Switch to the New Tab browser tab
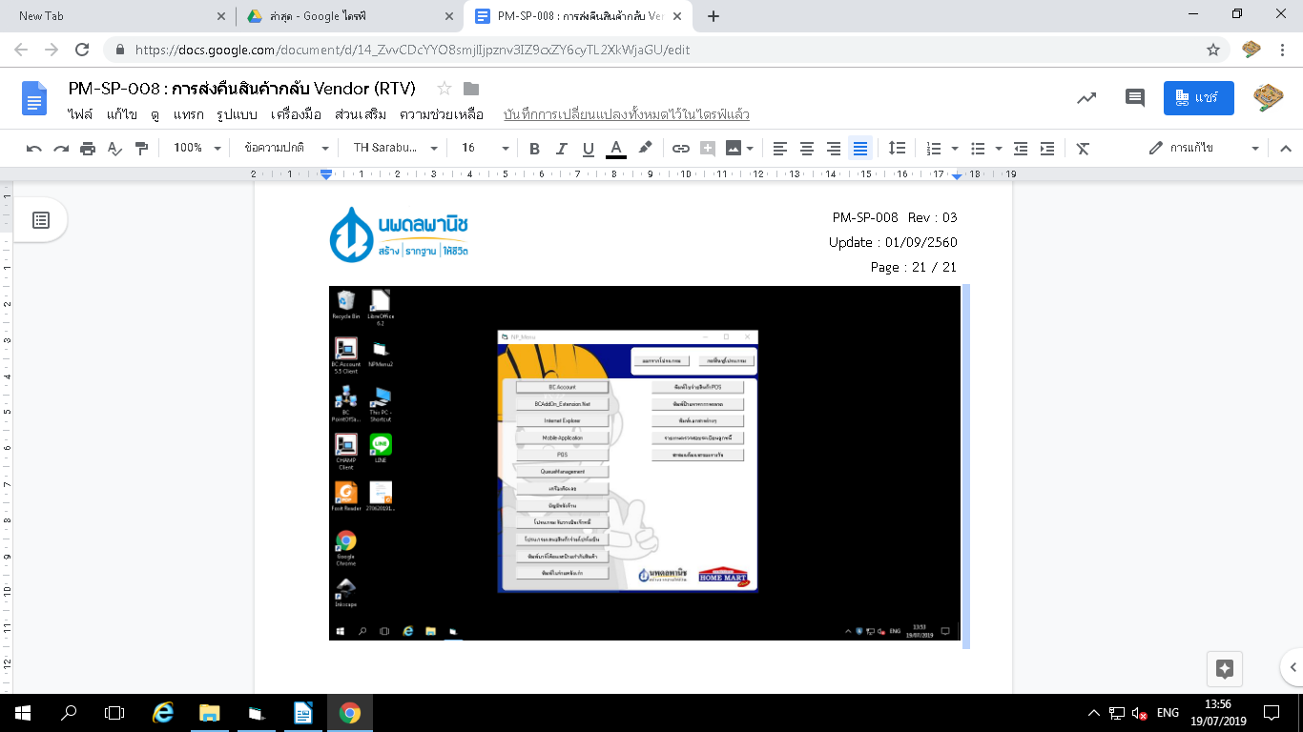1303x732 pixels. pos(117,16)
